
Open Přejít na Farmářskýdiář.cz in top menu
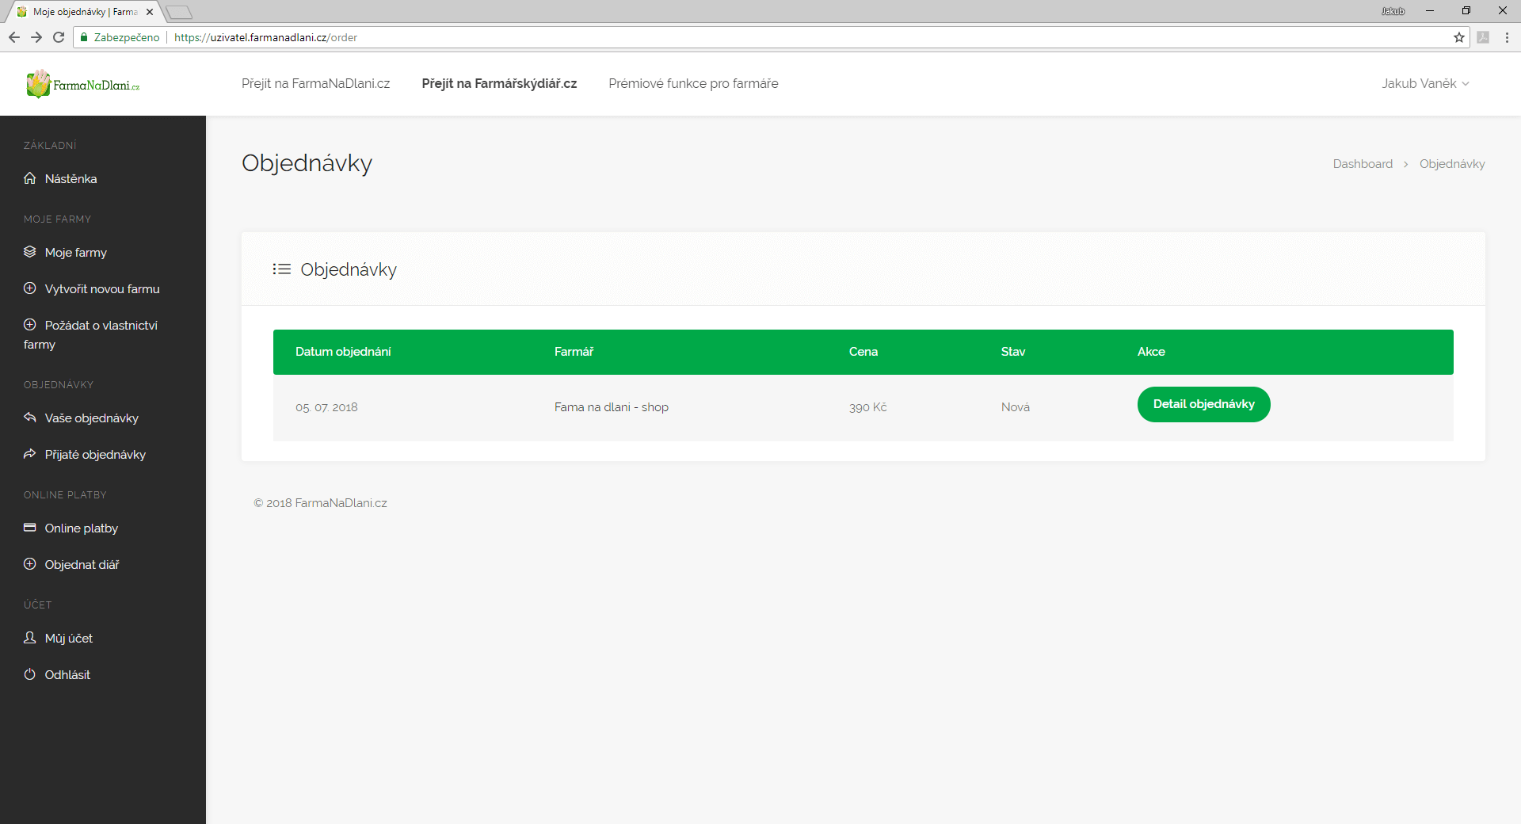click(x=499, y=84)
